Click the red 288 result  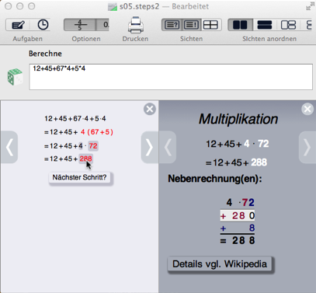click(x=86, y=159)
